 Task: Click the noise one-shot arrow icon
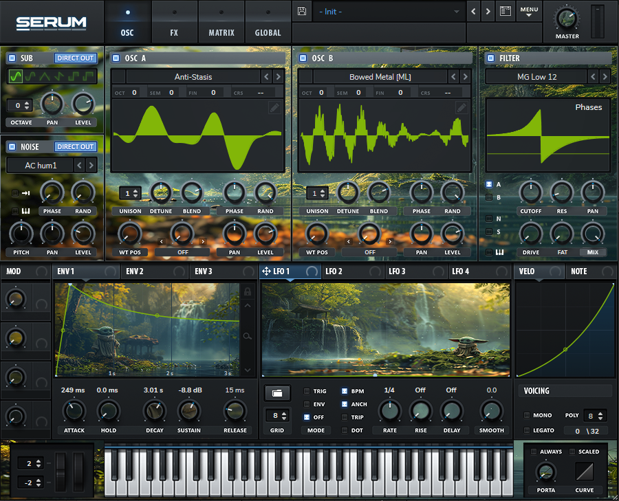click(26, 193)
